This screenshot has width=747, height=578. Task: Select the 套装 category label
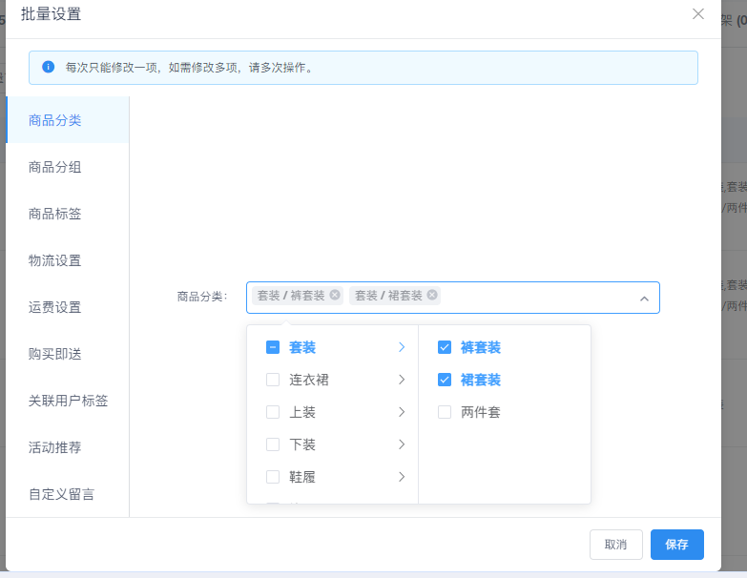pyautogui.click(x=302, y=347)
